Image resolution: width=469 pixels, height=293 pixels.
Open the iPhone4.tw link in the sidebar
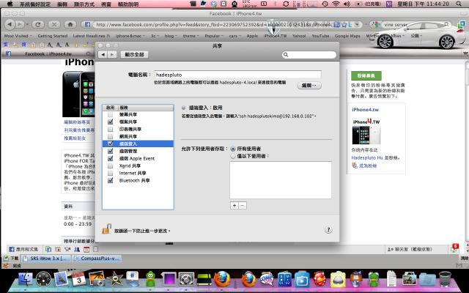[365, 110]
